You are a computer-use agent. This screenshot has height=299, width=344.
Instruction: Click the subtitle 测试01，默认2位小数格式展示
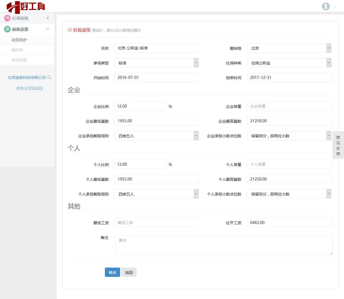tap(116, 30)
